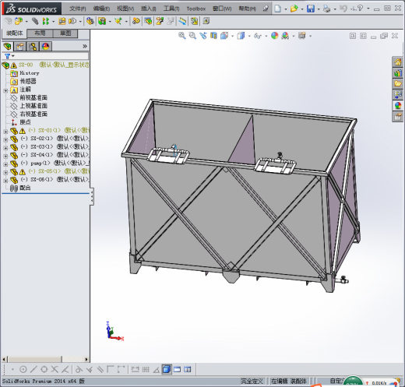The height and width of the screenshot is (387, 405).
Task: Click the Zoom to Fit magnifier icon
Action: (182, 36)
